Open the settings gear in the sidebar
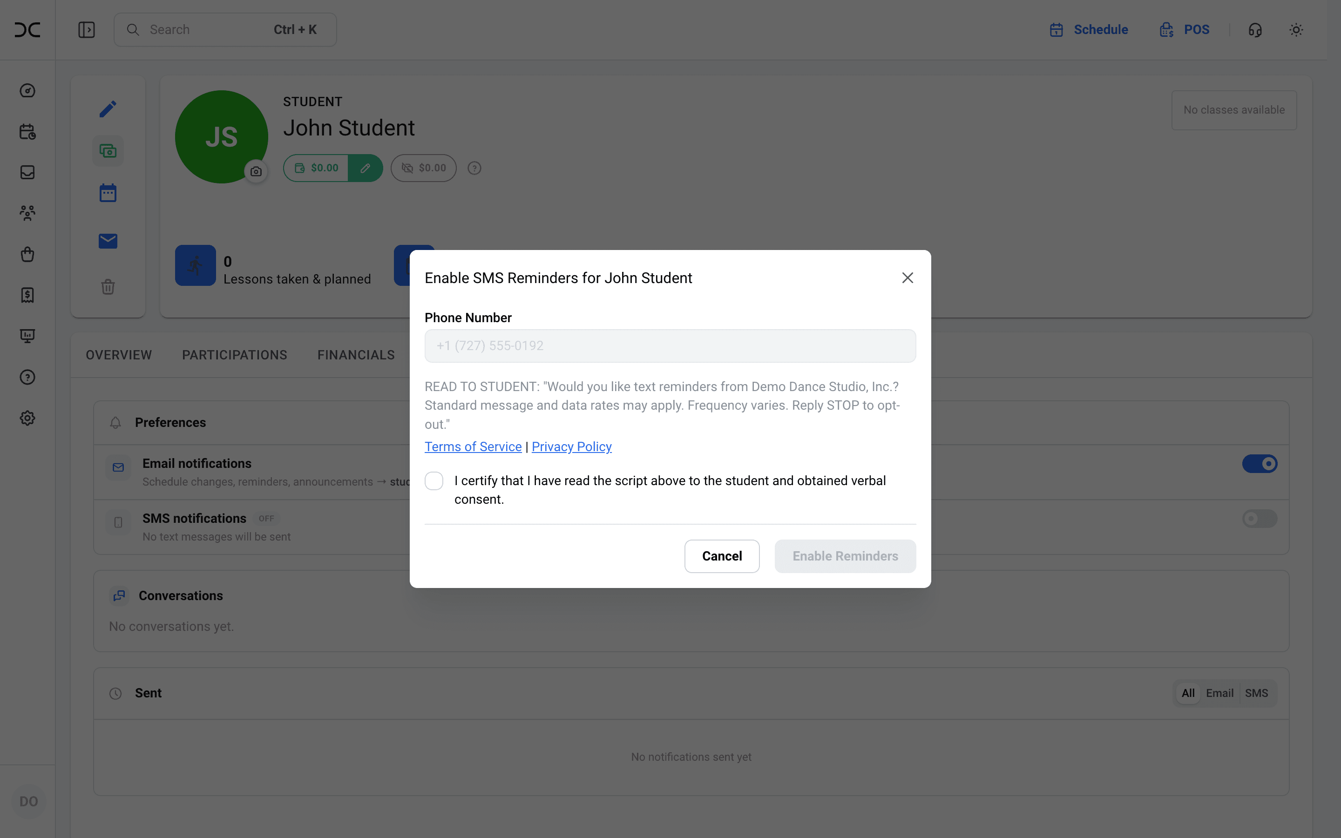This screenshot has height=838, width=1341. pyautogui.click(x=27, y=418)
